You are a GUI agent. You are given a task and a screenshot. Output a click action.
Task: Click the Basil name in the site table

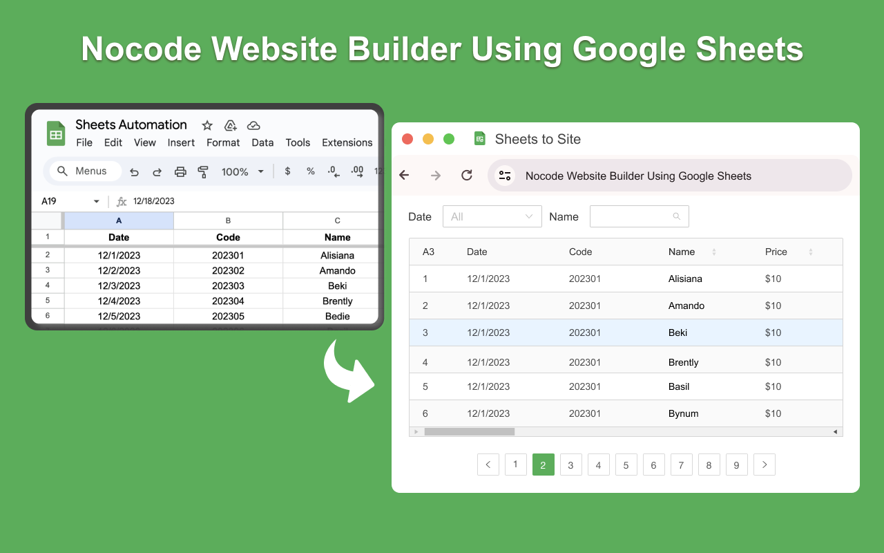(679, 386)
